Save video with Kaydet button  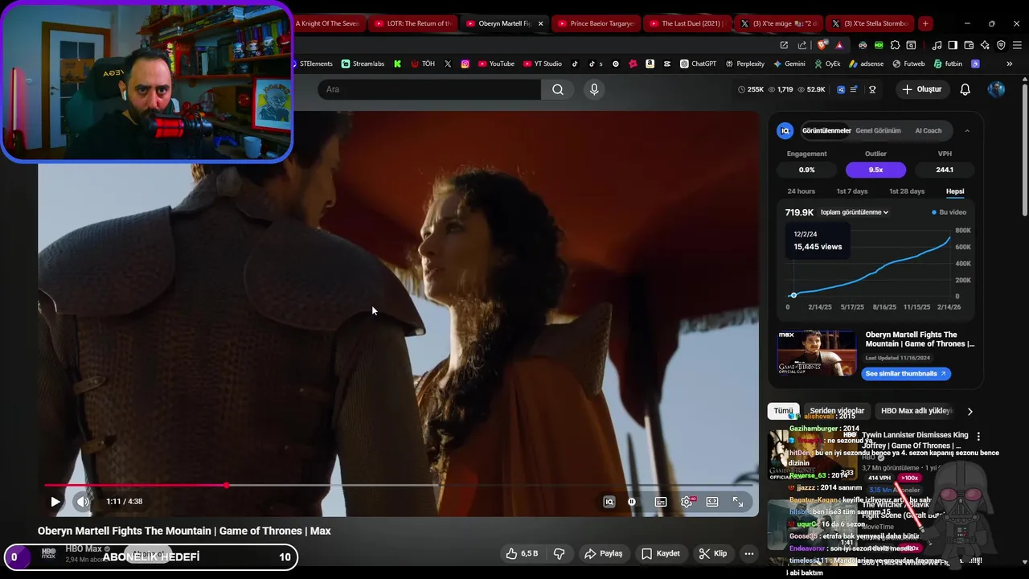pos(661,553)
